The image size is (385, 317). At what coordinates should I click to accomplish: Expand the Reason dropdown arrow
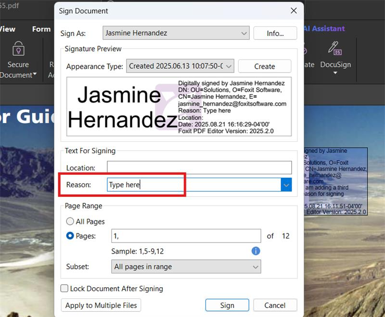[x=286, y=185]
